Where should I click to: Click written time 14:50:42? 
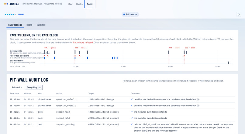point(29,106)
